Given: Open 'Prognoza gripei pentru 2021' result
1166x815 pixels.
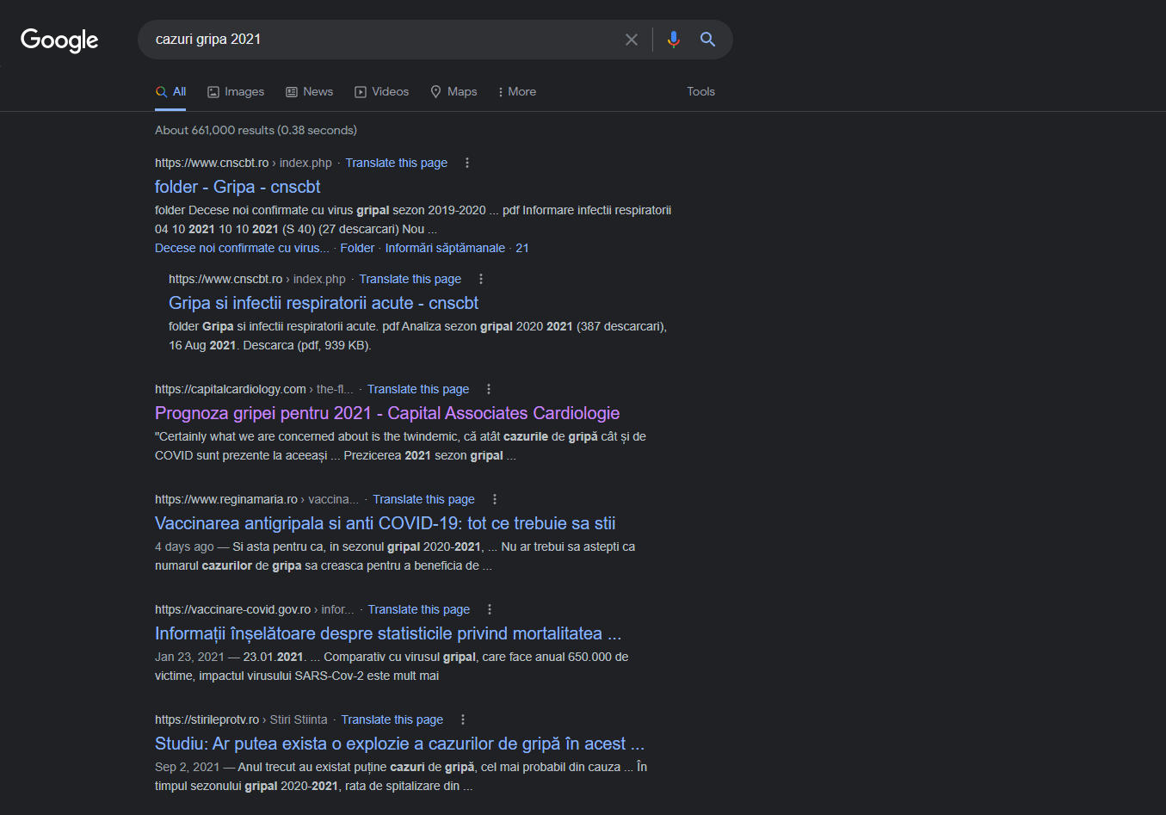Looking at the screenshot, I should pos(387,413).
